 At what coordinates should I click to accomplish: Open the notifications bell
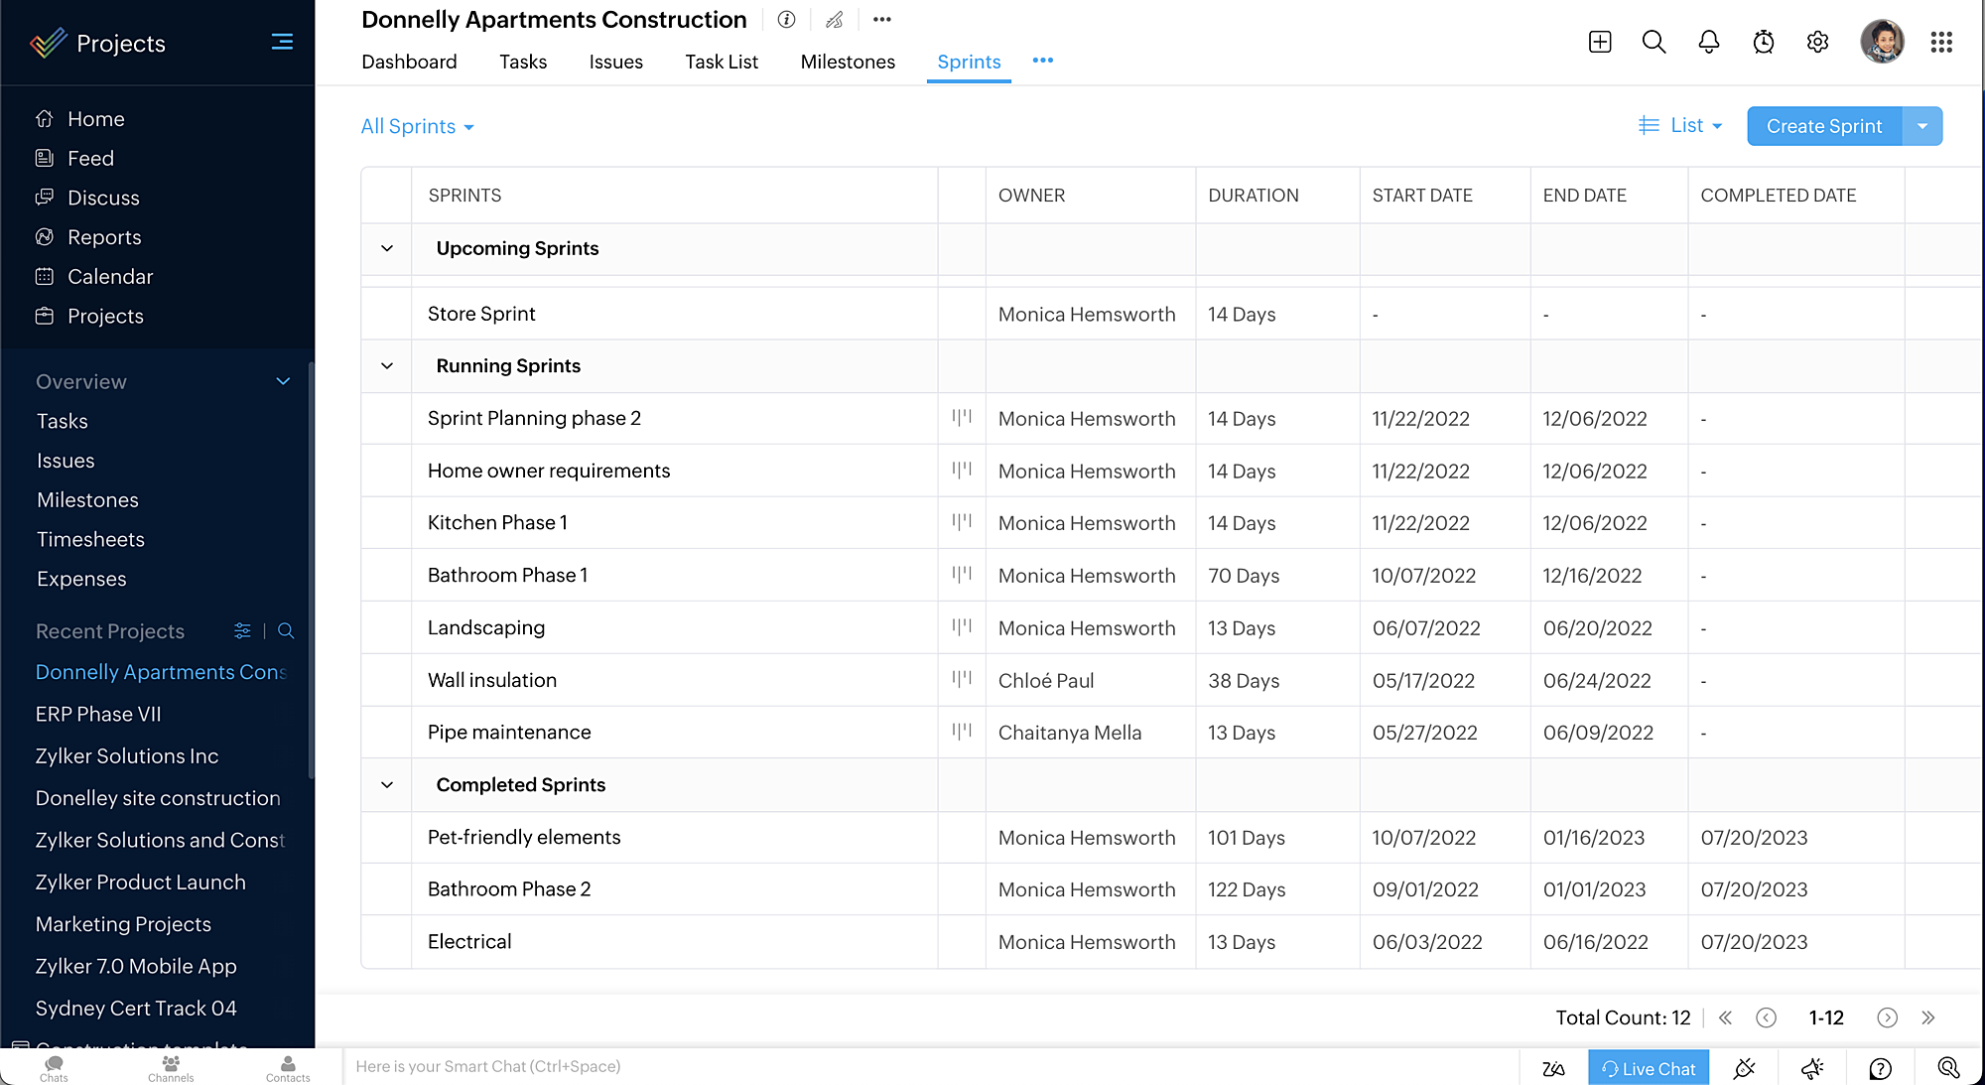click(x=1708, y=42)
